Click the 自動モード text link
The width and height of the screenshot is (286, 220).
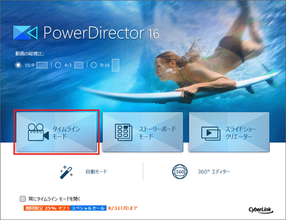[96, 172]
